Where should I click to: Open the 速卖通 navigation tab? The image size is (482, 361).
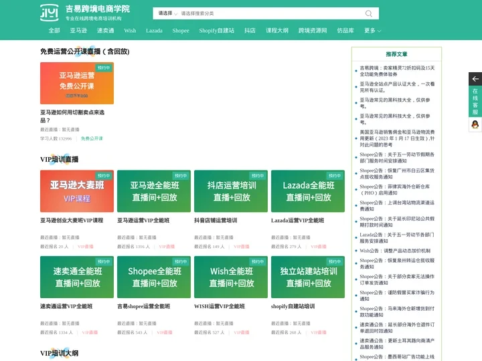pyautogui.click(x=106, y=30)
